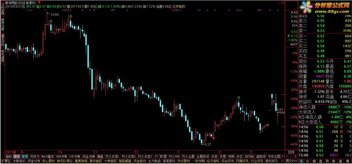The width and height of the screenshot is (352, 164).
Task: Click 另存为 to save template
Action: (x=35, y=156)
